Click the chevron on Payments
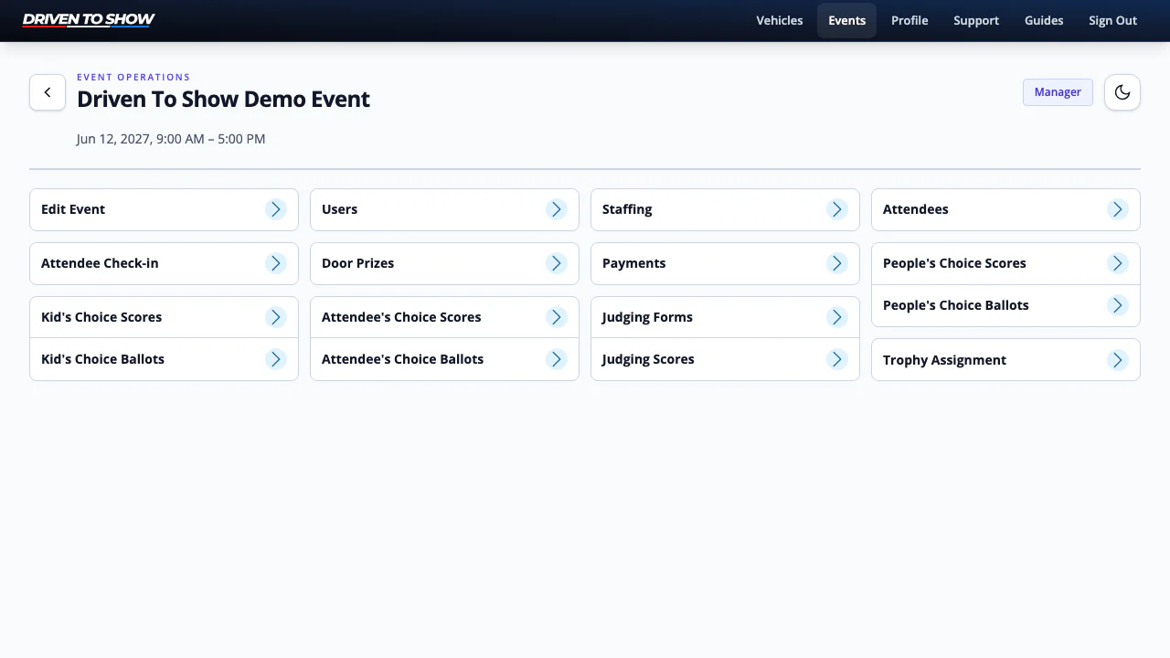 837,263
